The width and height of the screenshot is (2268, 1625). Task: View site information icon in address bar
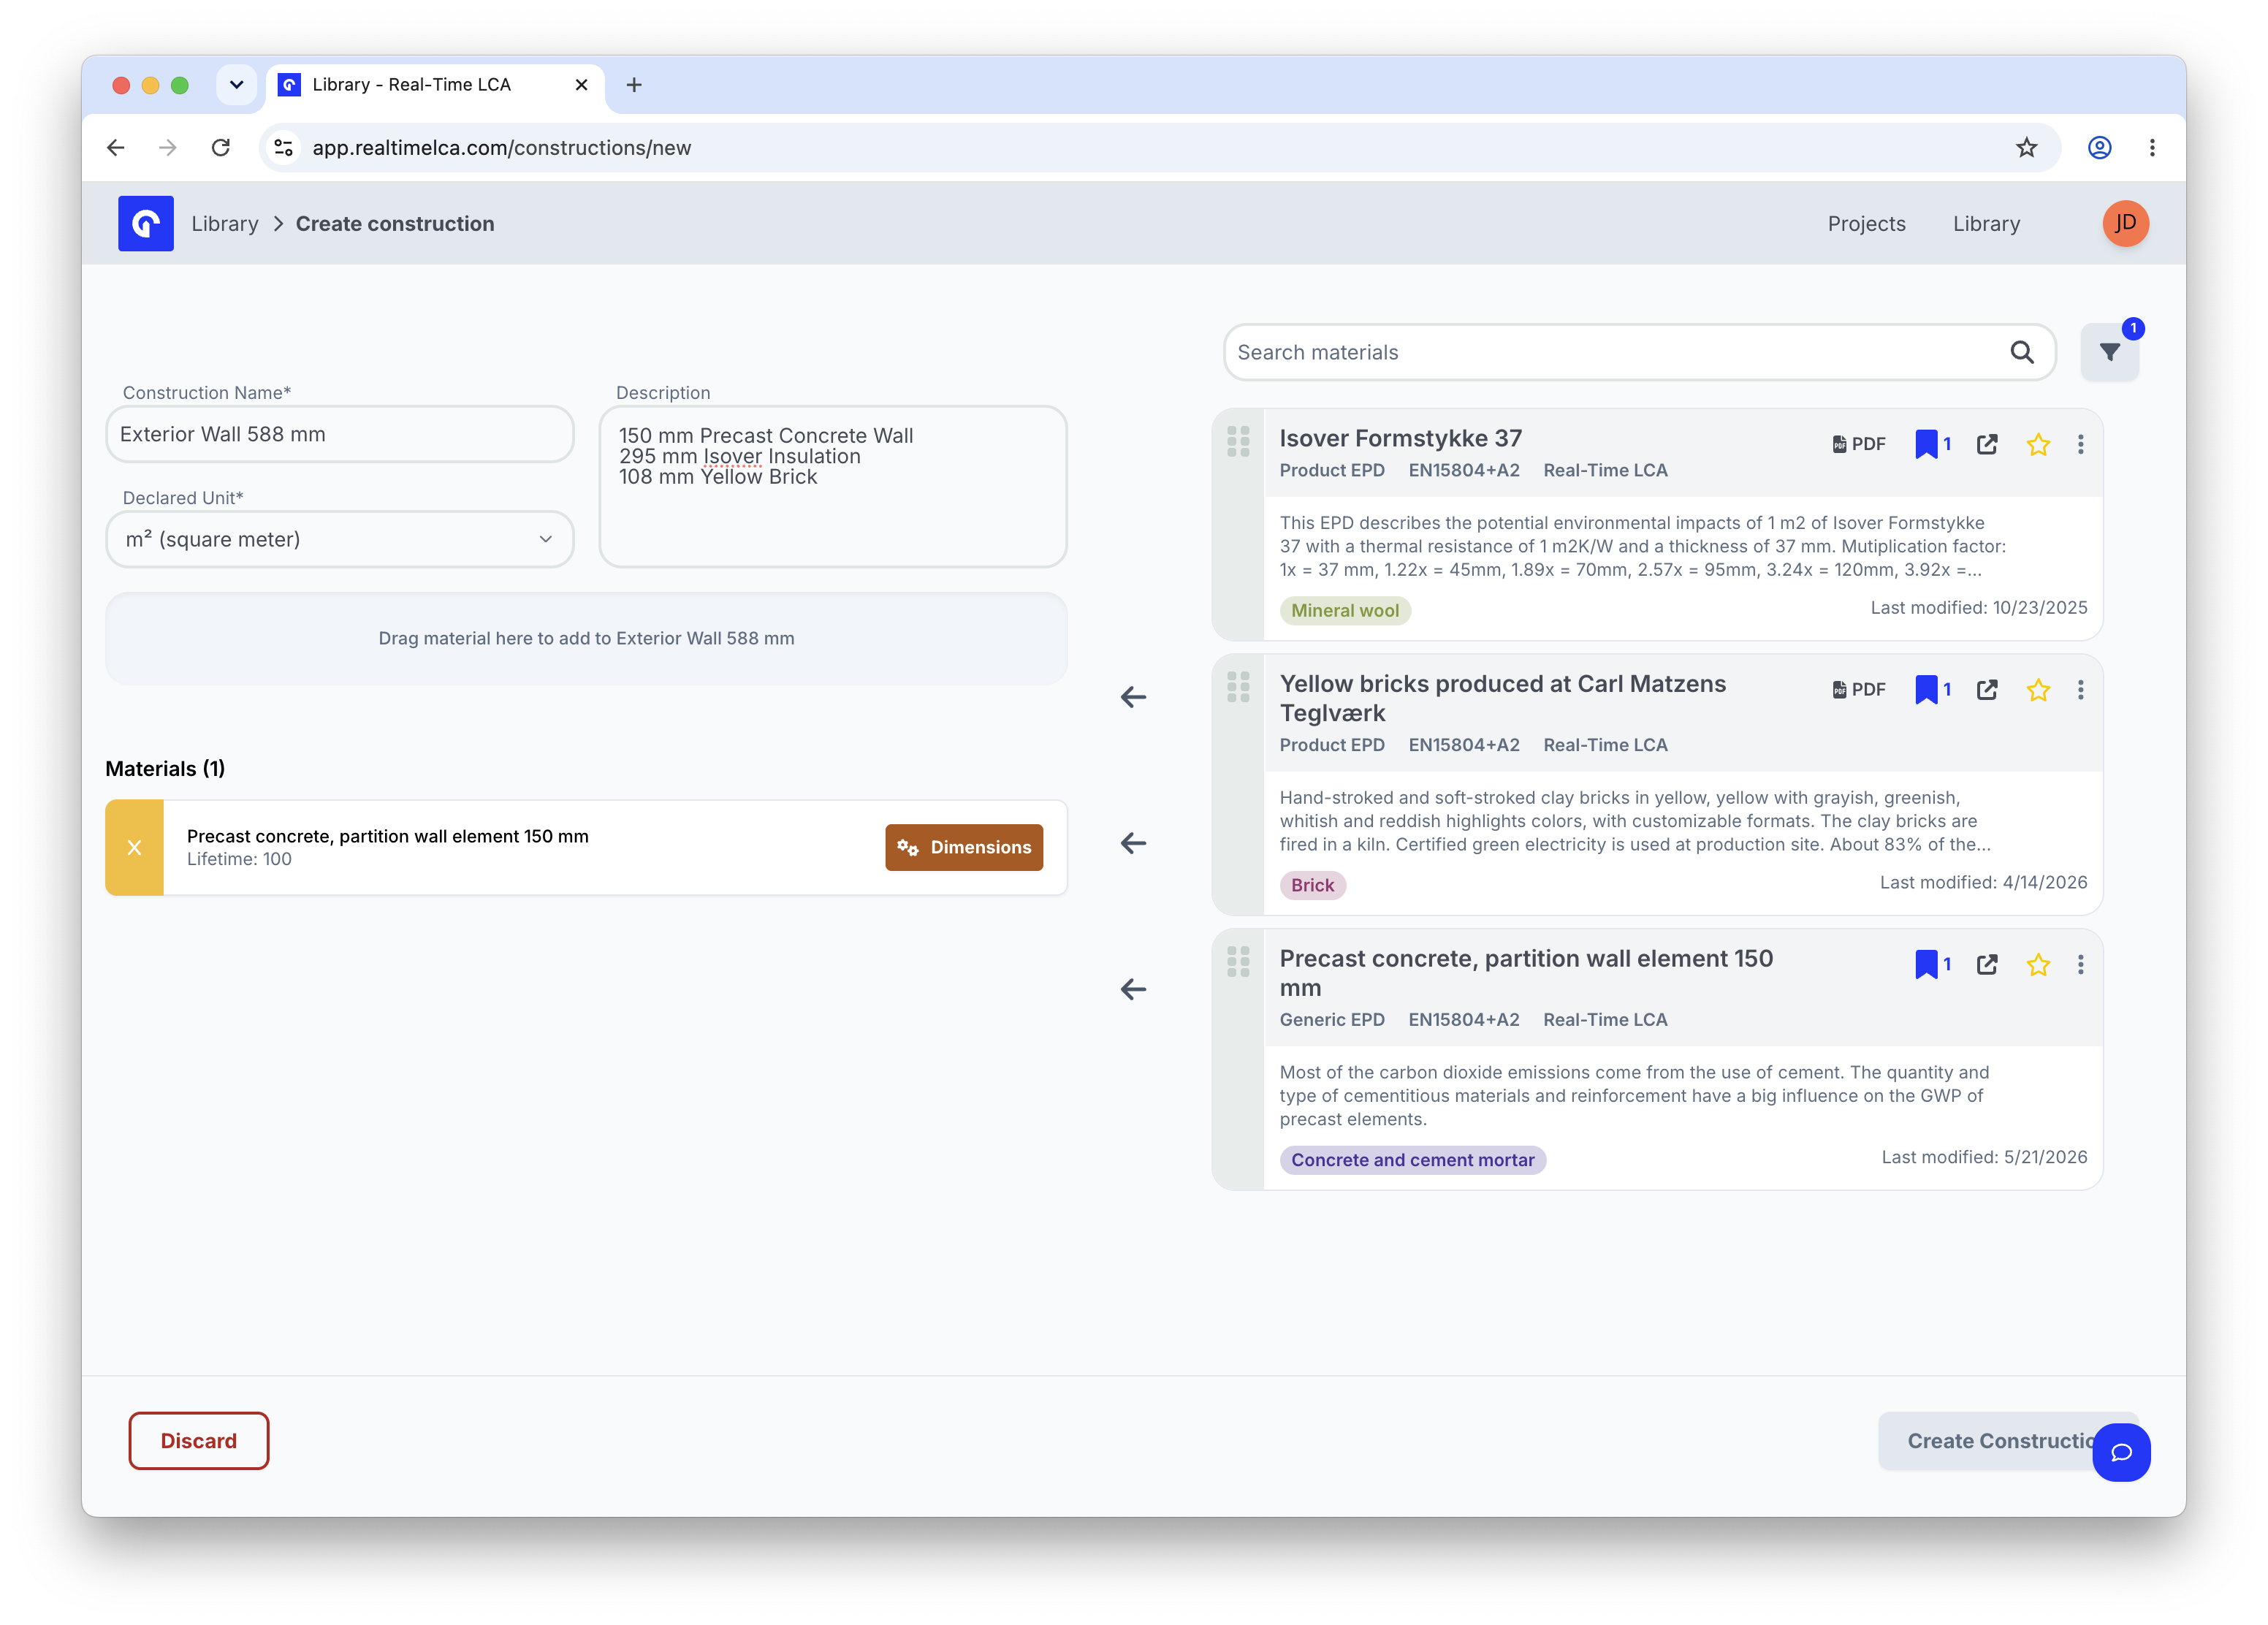[284, 148]
